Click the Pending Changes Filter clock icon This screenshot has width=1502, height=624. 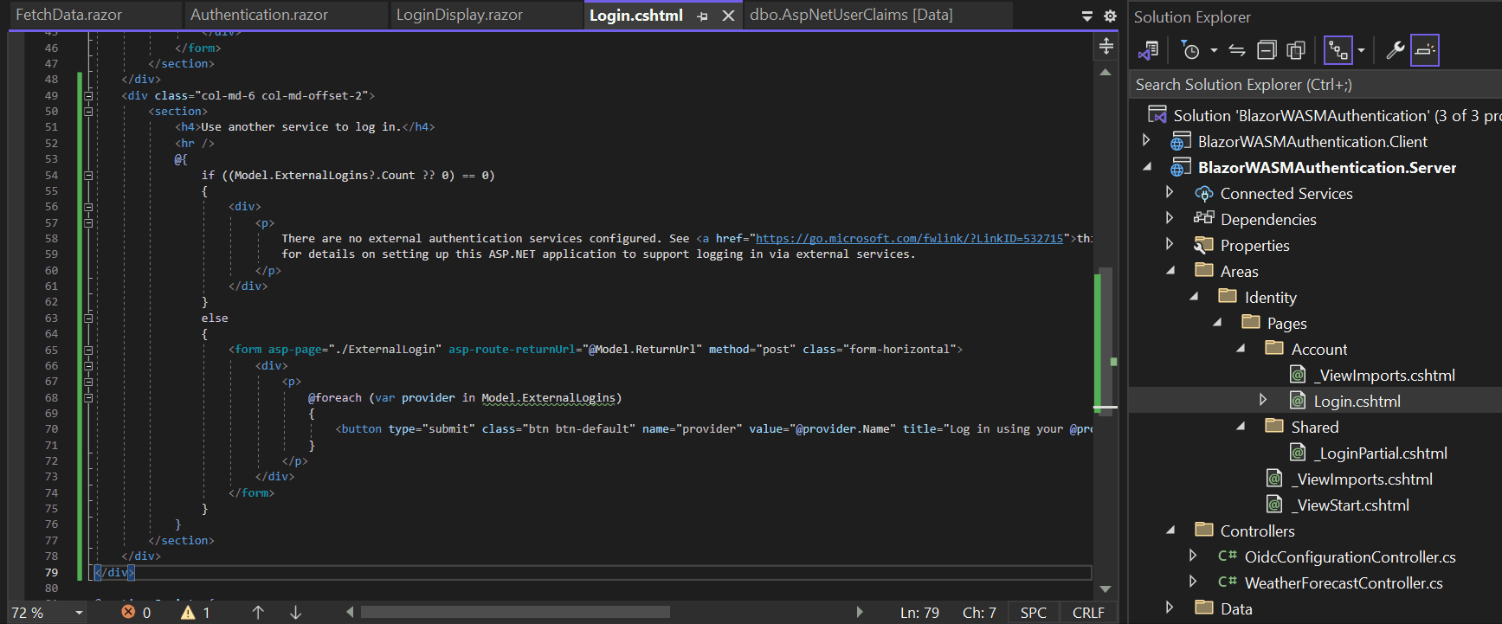click(1191, 51)
